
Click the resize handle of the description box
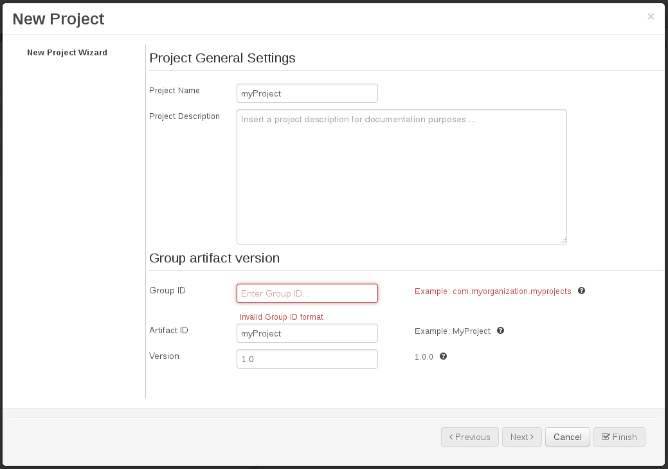pyautogui.click(x=563, y=240)
